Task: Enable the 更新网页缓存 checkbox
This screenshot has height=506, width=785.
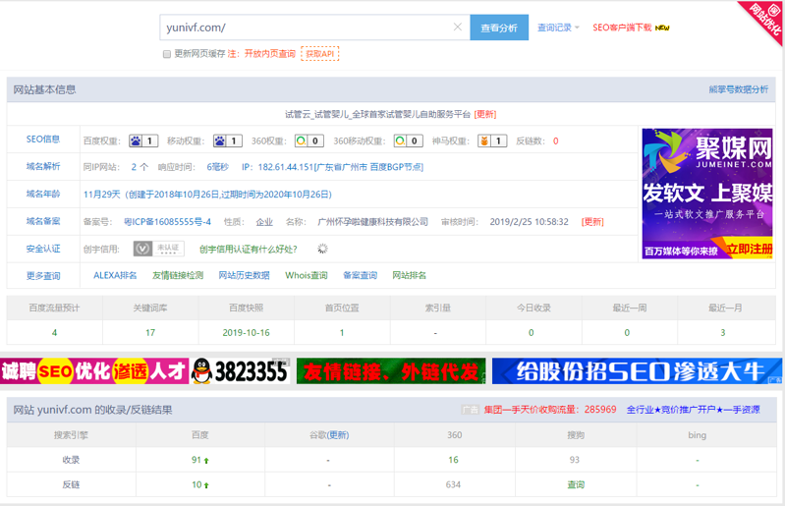Action: coord(167,54)
